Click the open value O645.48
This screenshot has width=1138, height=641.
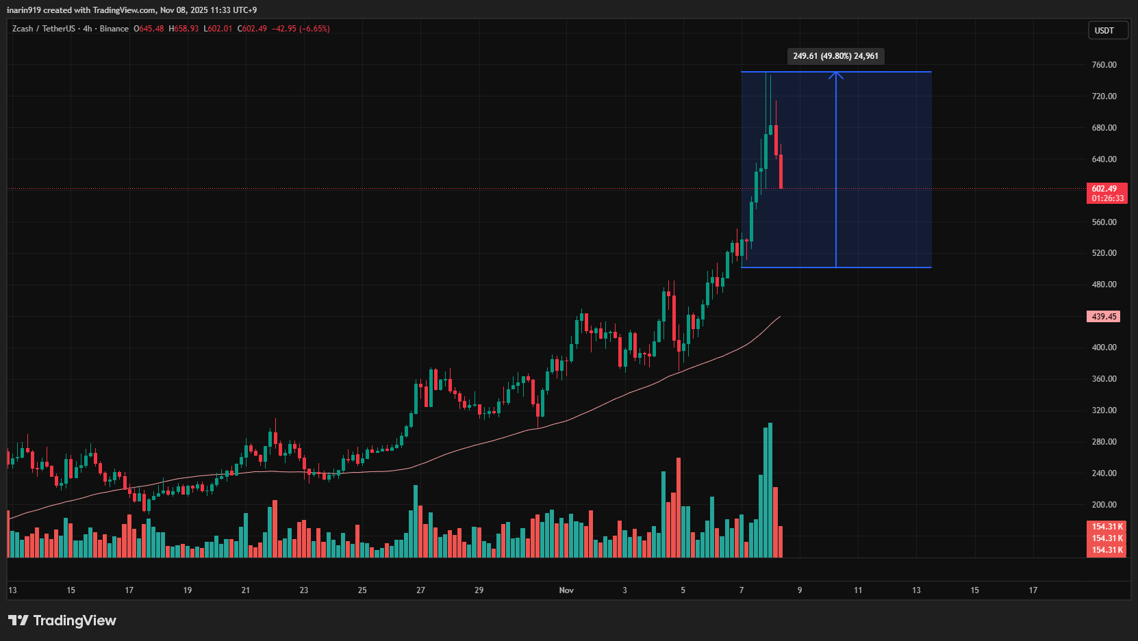click(x=149, y=29)
